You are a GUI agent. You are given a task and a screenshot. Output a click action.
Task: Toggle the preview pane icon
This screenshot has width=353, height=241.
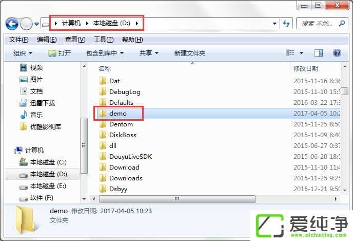click(319, 53)
